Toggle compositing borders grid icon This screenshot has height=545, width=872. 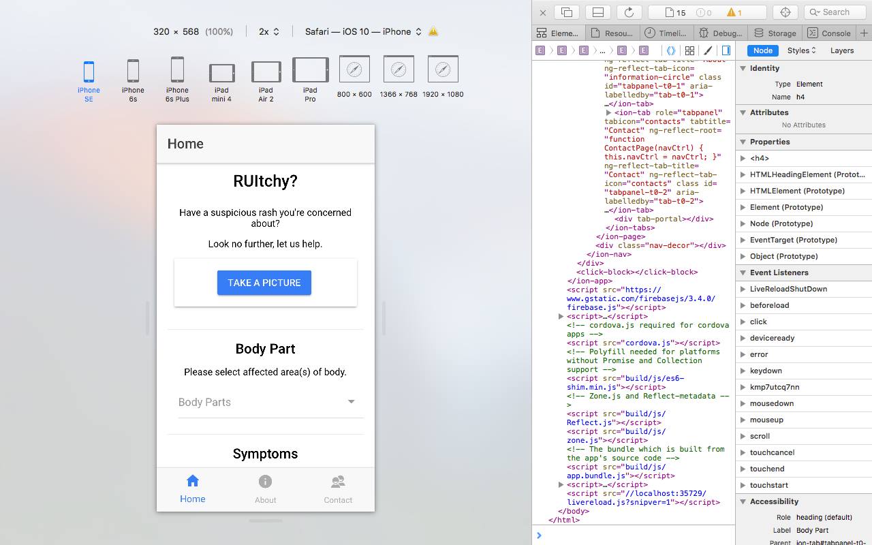tap(689, 50)
